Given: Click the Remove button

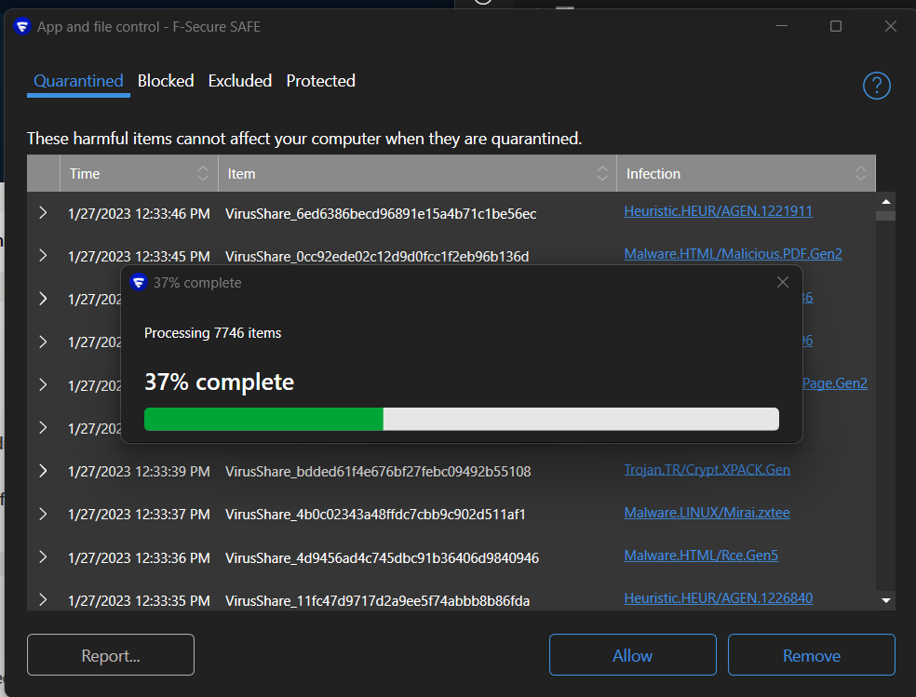Looking at the screenshot, I should point(812,655).
